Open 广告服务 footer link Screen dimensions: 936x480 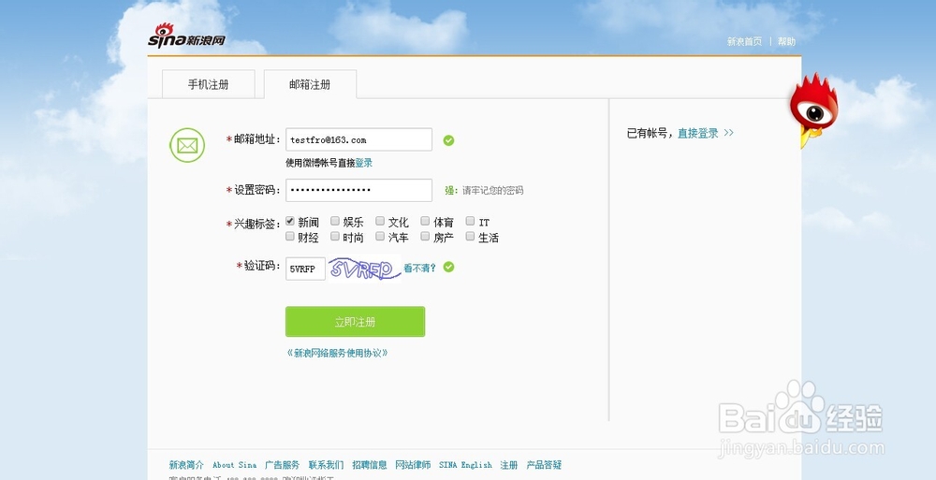point(283,464)
